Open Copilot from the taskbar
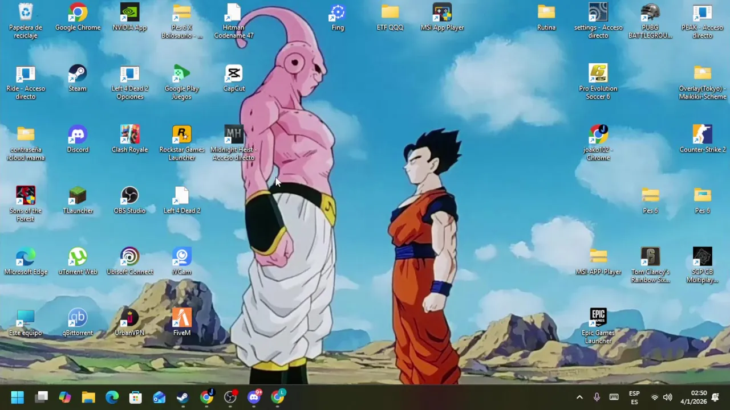Screen dimensions: 730x410 65,397
